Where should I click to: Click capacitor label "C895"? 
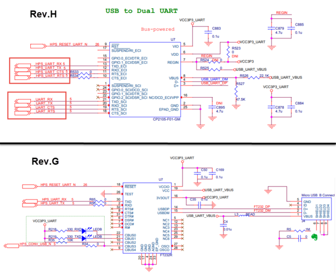(x=220, y=107)
